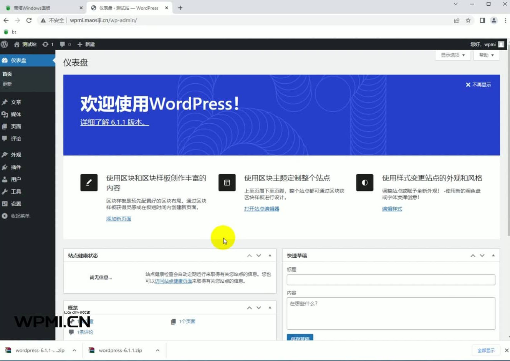Open the 新建 menu in the admin bar
This screenshot has height=361, width=510.
(x=86, y=44)
